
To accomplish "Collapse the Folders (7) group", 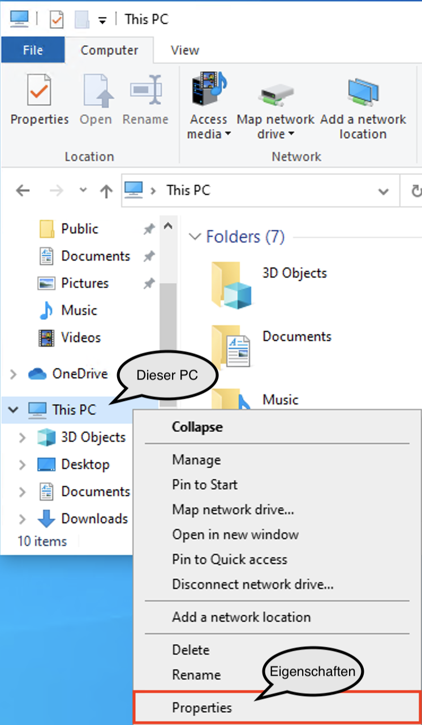I will point(195,237).
